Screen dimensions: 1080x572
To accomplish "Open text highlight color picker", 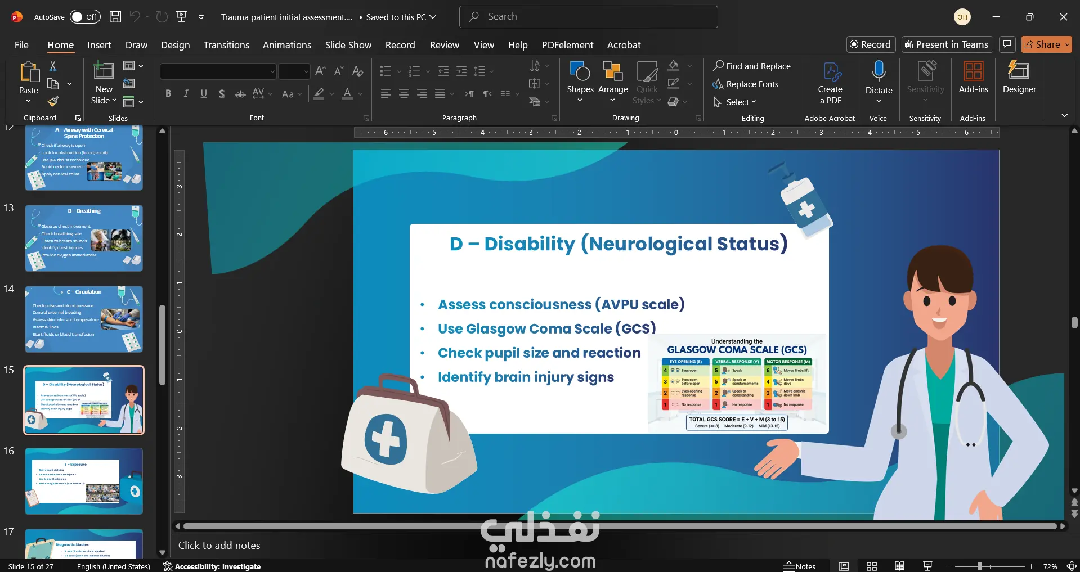I will (319, 94).
